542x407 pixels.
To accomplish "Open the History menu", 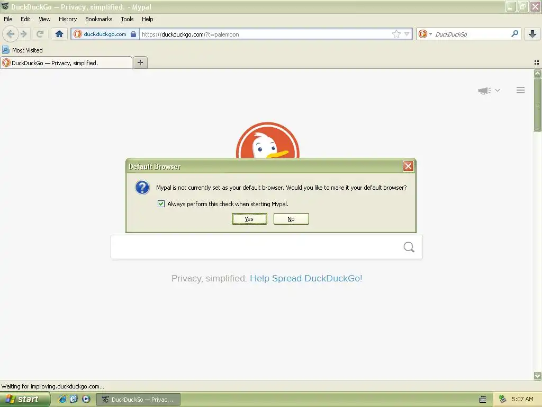I will click(67, 19).
